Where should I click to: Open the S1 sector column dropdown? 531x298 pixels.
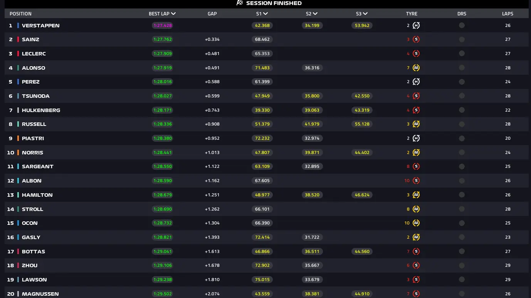point(265,13)
